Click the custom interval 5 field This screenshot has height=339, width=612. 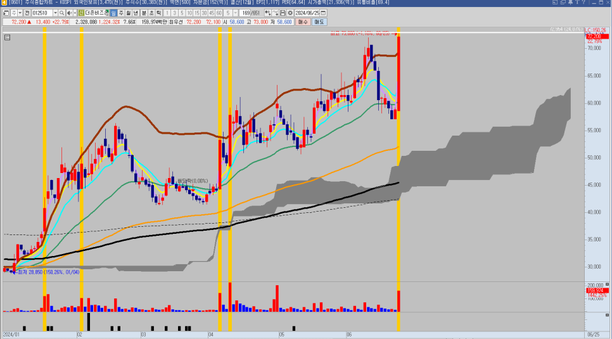coord(228,13)
